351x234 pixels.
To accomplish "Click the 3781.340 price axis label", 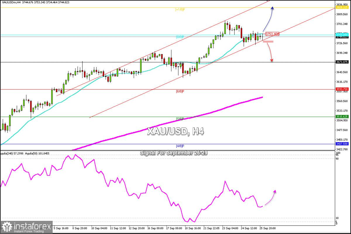I will click(342, 24).
